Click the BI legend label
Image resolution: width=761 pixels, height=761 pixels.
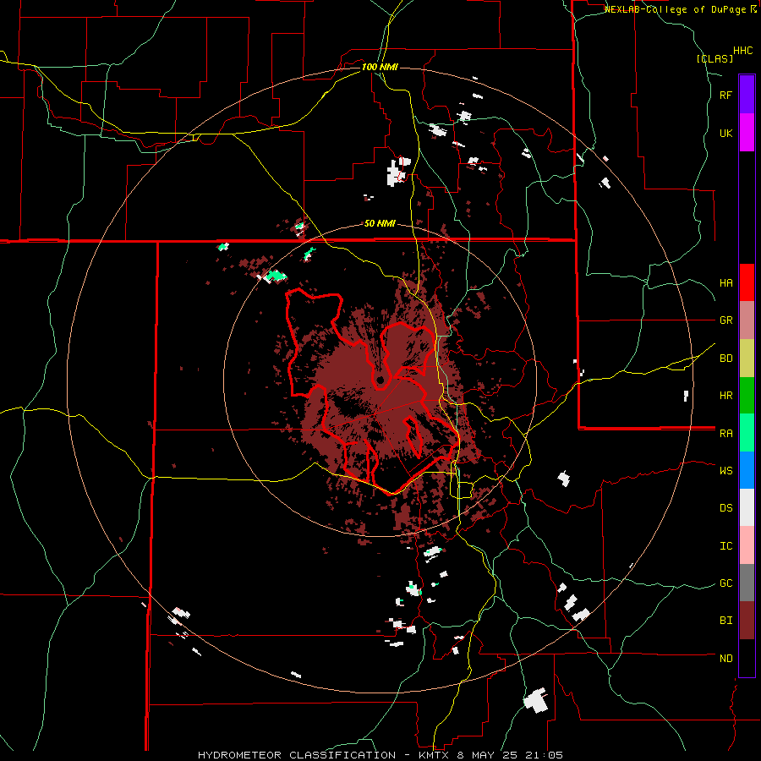725,621
